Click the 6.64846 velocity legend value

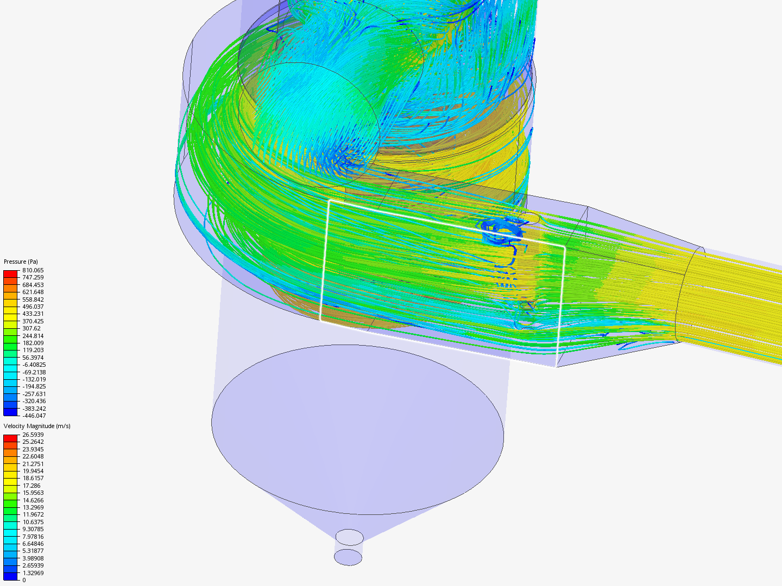point(33,544)
